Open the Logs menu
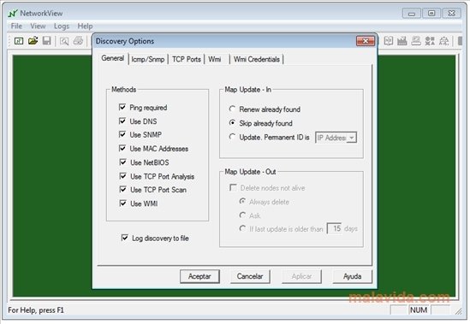470x324 pixels. 62,26
